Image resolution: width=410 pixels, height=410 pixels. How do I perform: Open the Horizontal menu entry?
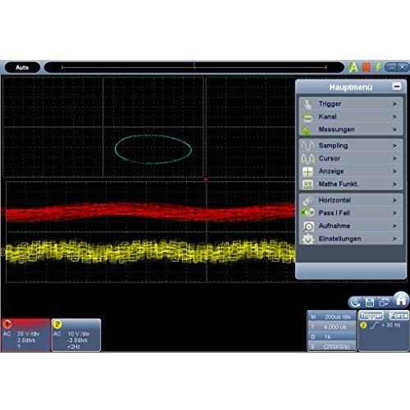tap(351, 200)
